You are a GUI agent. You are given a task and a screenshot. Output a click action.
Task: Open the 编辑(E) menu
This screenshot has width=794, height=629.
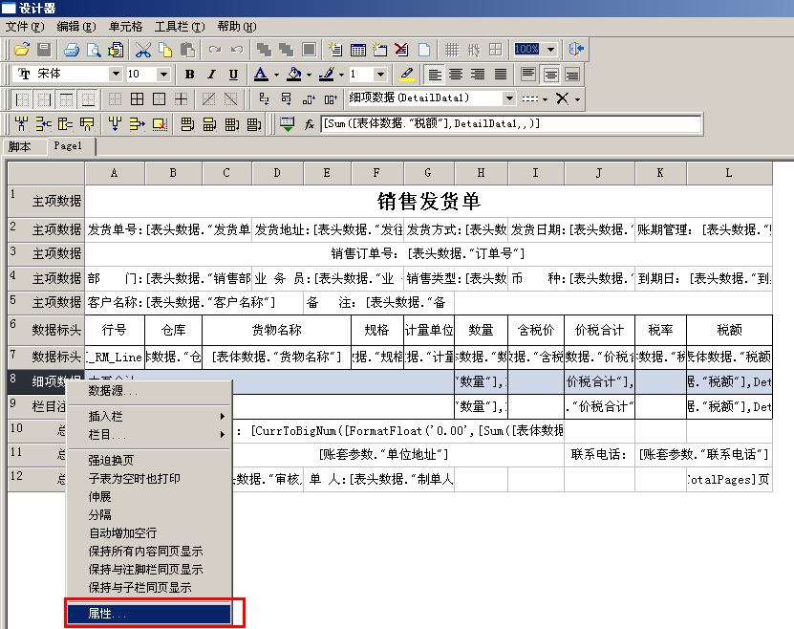point(76,27)
